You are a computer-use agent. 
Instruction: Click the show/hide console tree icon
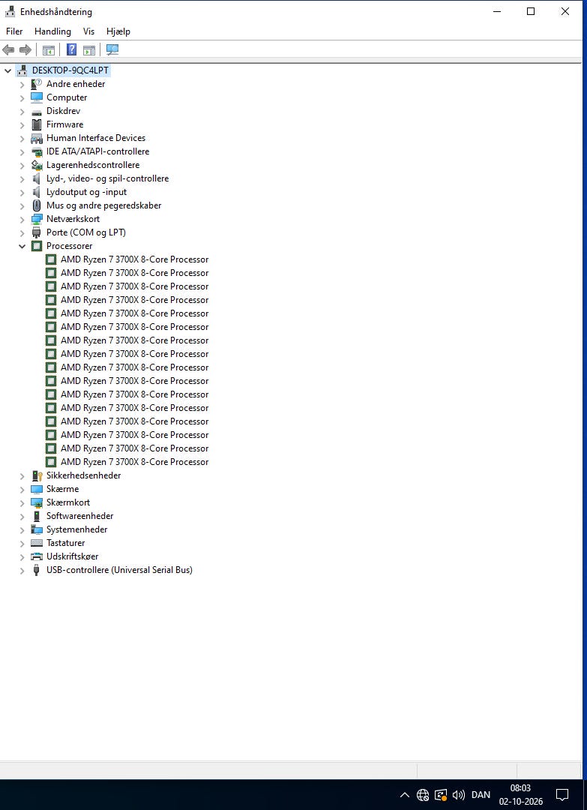[x=49, y=50]
